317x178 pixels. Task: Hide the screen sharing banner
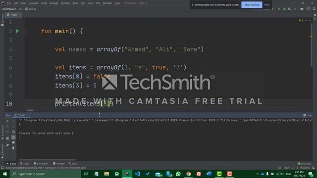(267, 4)
